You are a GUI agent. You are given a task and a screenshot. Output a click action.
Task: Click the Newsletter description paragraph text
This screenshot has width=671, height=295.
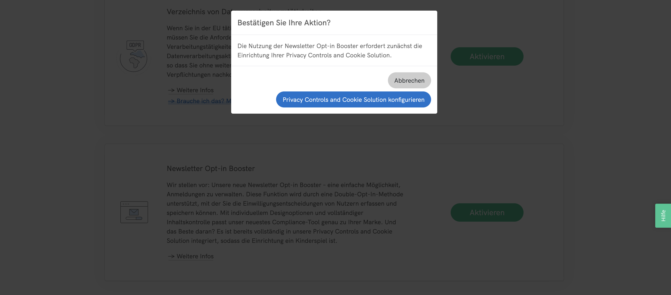click(285, 213)
